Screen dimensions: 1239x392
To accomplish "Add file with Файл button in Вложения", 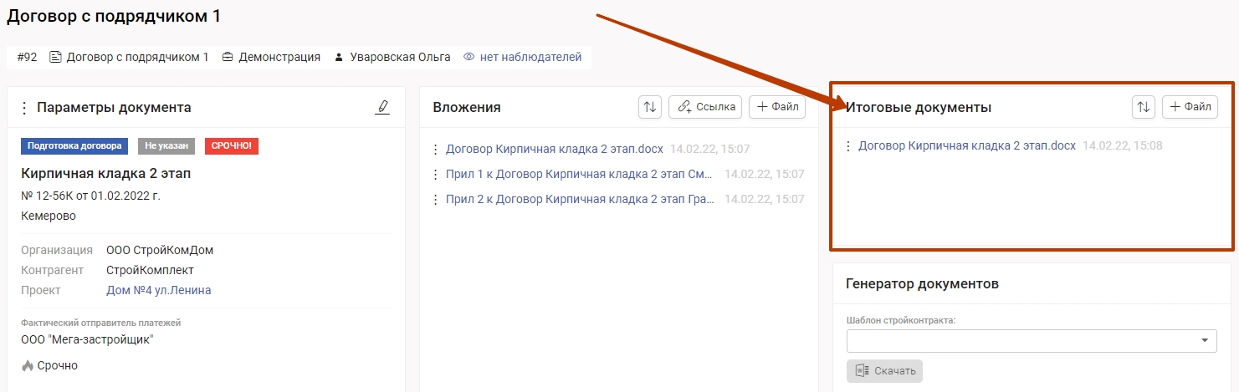I will pyautogui.click(x=776, y=107).
